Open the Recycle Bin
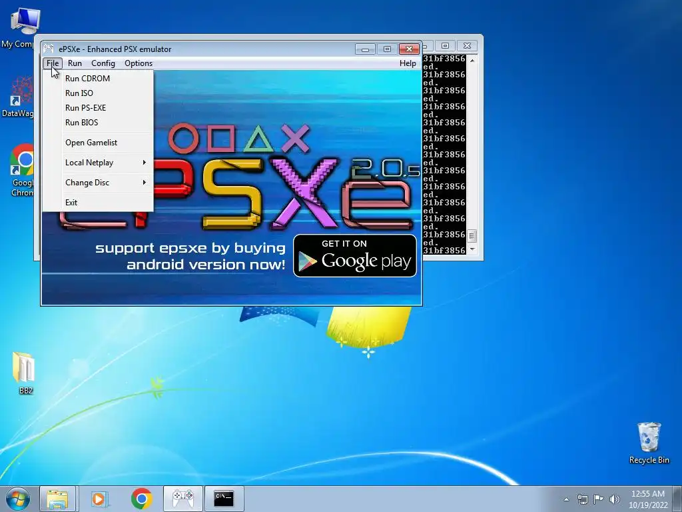 649,443
